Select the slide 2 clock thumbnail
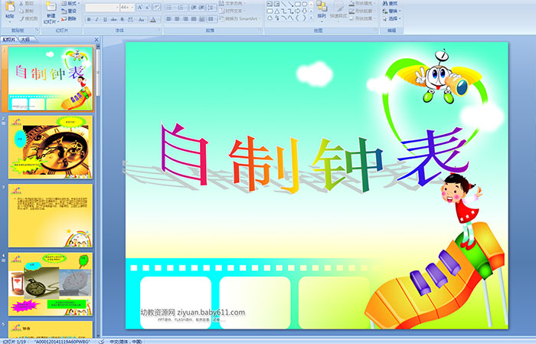 51,147
